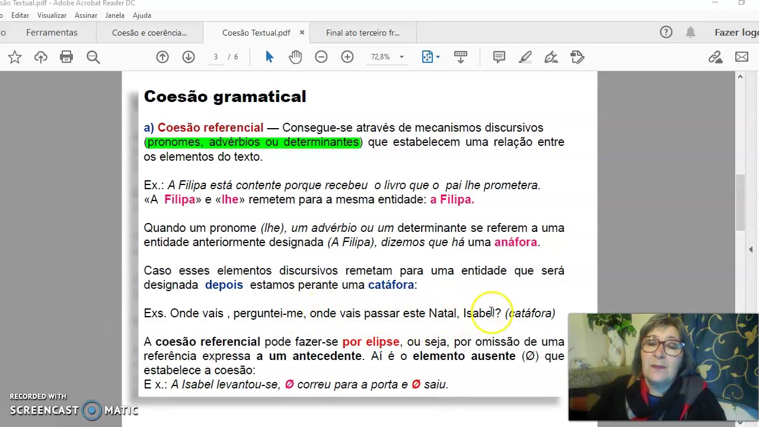Click the cloud upload icon
This screenshot has height=427, width=759.
[x=41, y=57]
